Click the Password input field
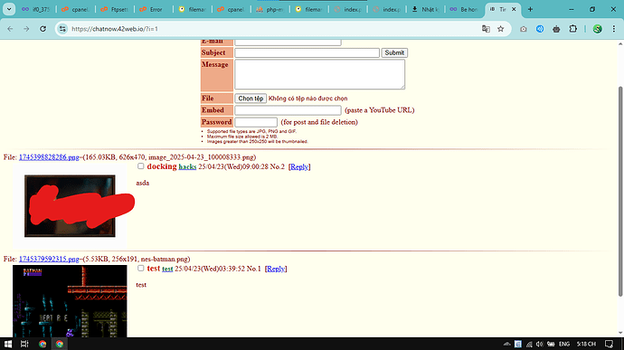624x350 pixels. point(256,122)
